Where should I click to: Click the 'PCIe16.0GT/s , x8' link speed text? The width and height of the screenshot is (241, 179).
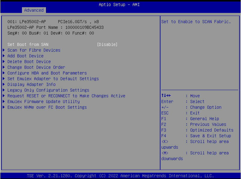pos(78,22)
